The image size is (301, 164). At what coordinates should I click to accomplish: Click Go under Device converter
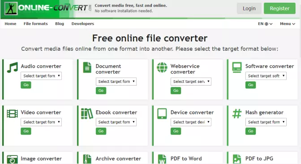click(176, 131)
